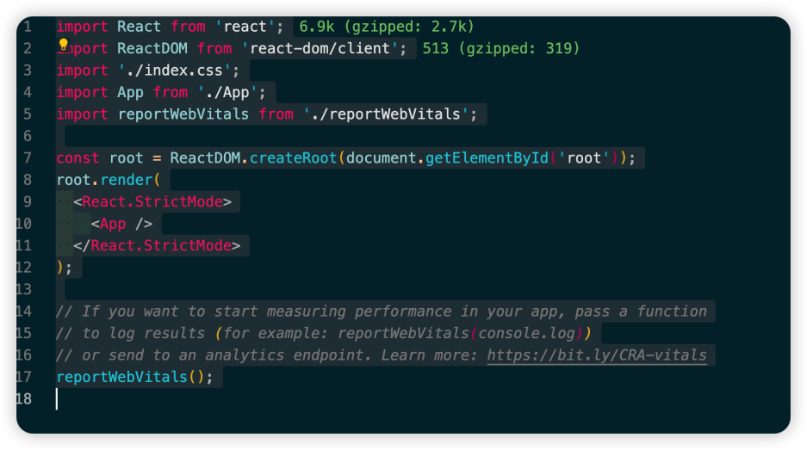Place cursor on empty line 18
This screenshot has height=450, width=807.
pyautogui.click(x=258, y=399)
